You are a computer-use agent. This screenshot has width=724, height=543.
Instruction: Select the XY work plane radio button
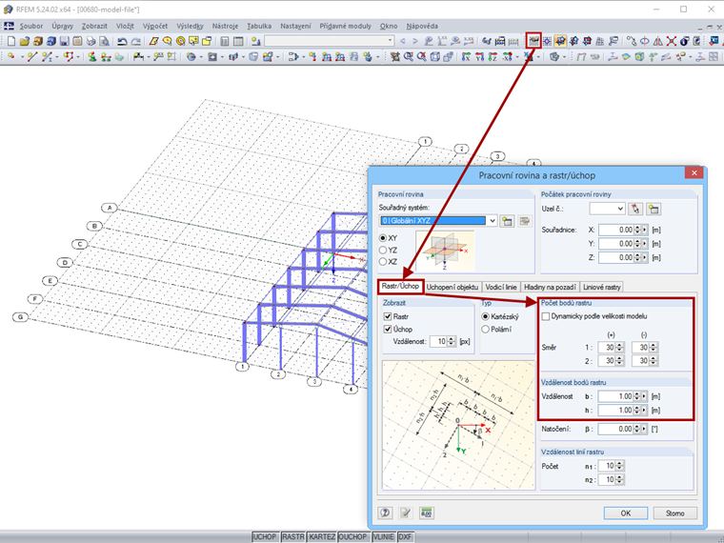(x=383, y=238)
